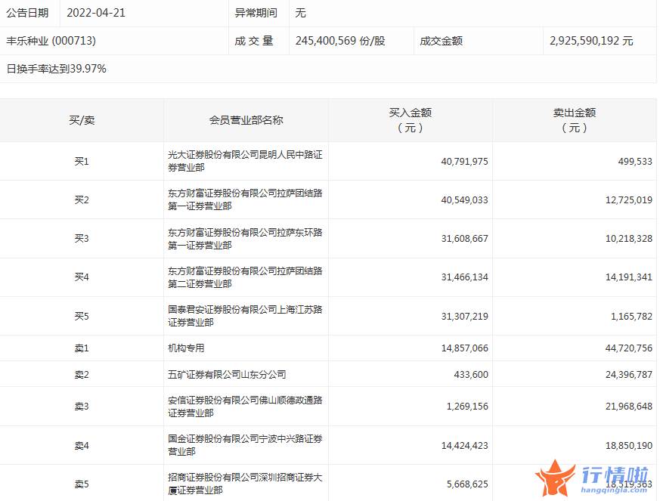This screenshot has height=501, width=660.
Task: Click 东方财富证券拉萨团结路第二证券营业部
Action: click(x=245, y=277)
